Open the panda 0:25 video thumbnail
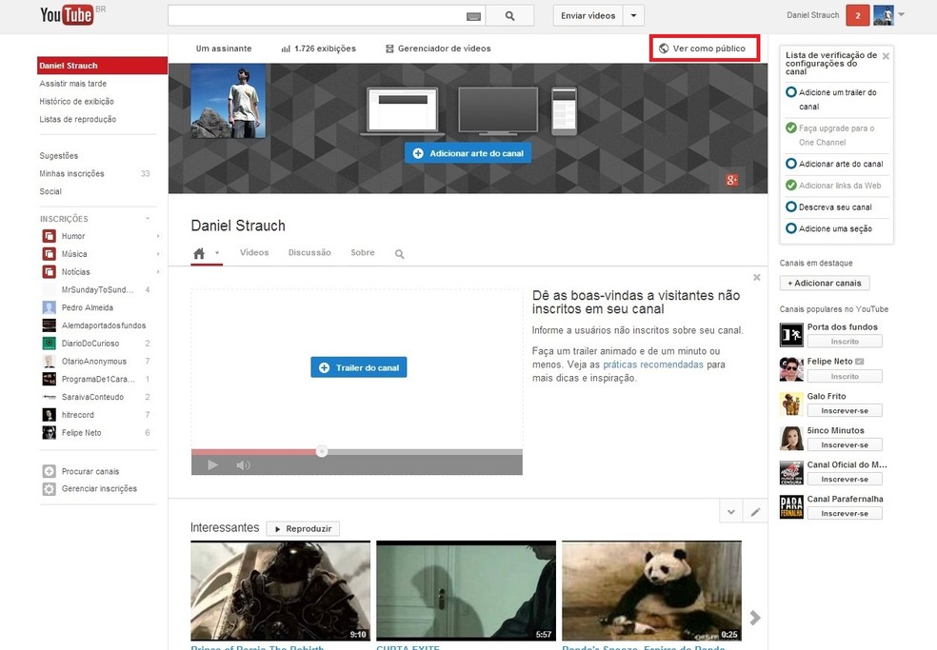 click(x=651, y=591)
